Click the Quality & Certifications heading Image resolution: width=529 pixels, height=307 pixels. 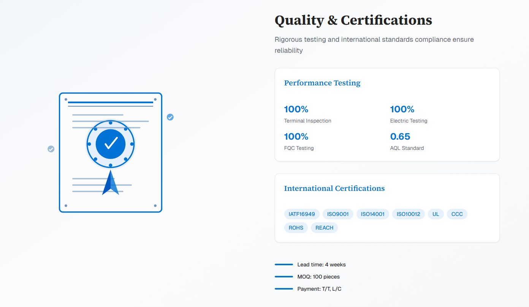pyautogui.click(x=353, y=20)
